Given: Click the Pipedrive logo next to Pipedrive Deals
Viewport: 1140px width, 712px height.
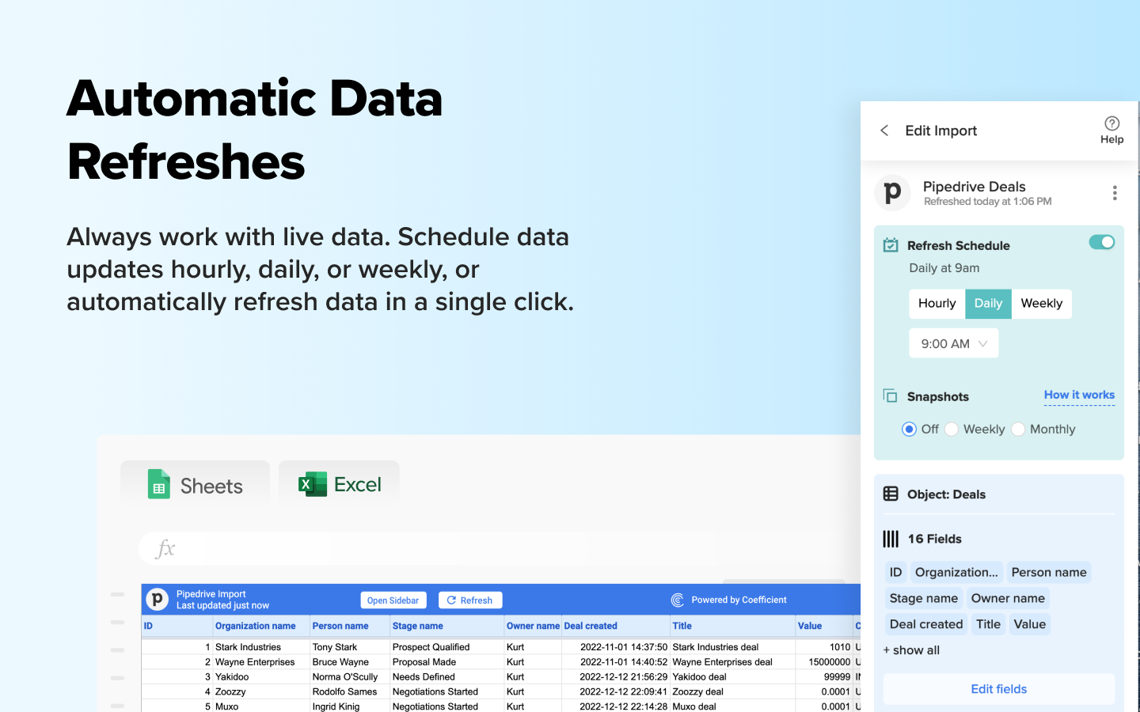Looking at the screenshot, I should [x=892, y=192].
